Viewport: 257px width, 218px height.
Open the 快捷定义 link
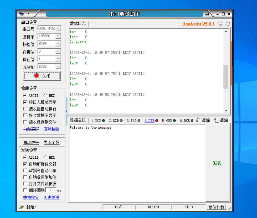(31, 198)
